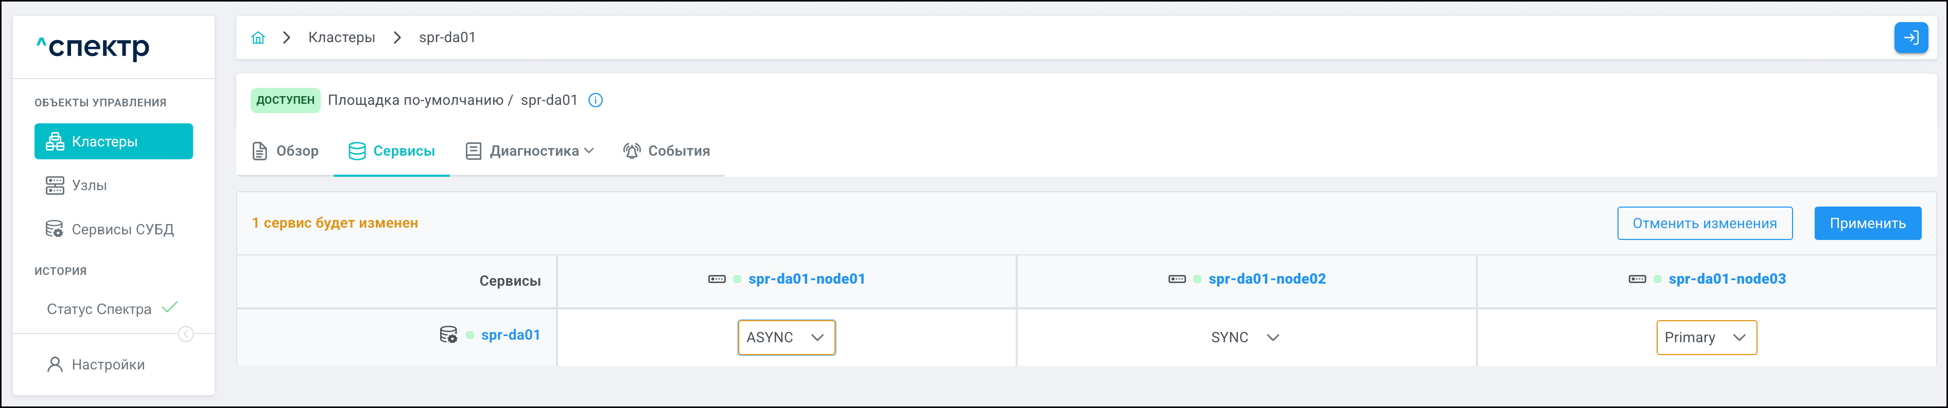Click the logout icon button
The height and width of the screenshot is (408, 1948).
click(1910, 38)
